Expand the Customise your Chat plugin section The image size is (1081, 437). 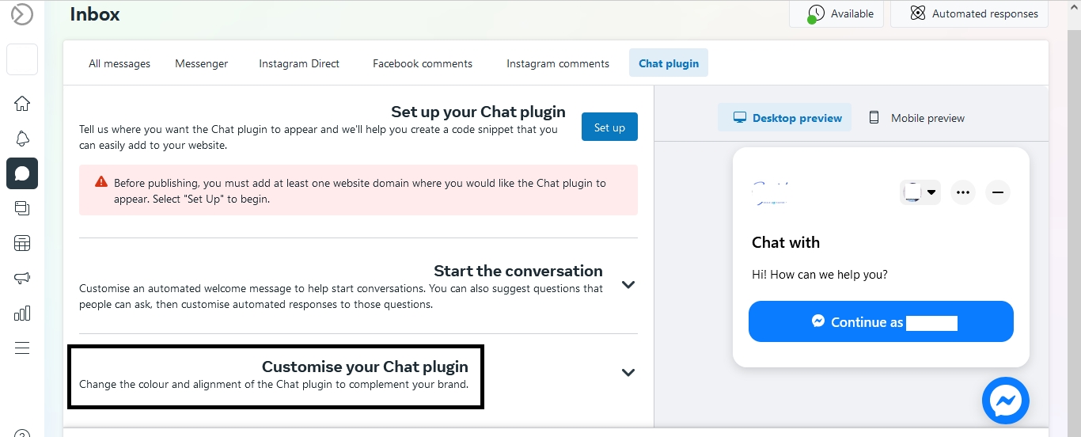pos(628,373)
